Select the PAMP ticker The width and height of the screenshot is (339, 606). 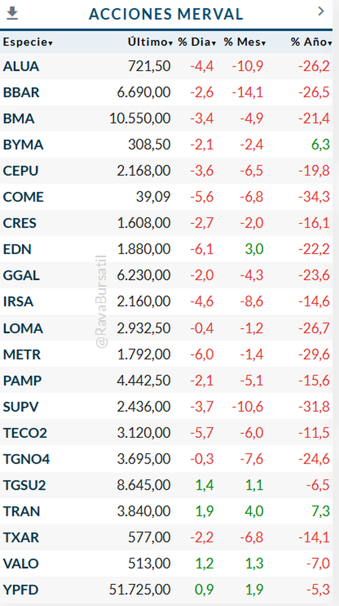(x=22, y=381)
